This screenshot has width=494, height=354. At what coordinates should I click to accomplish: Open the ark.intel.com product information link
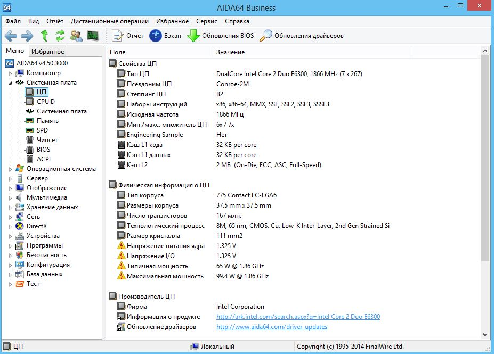[298, 317]
